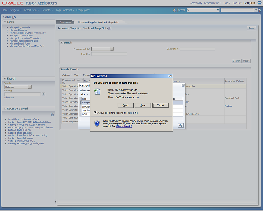Open the Manage Smart Forms task

(x=20, y=43)
